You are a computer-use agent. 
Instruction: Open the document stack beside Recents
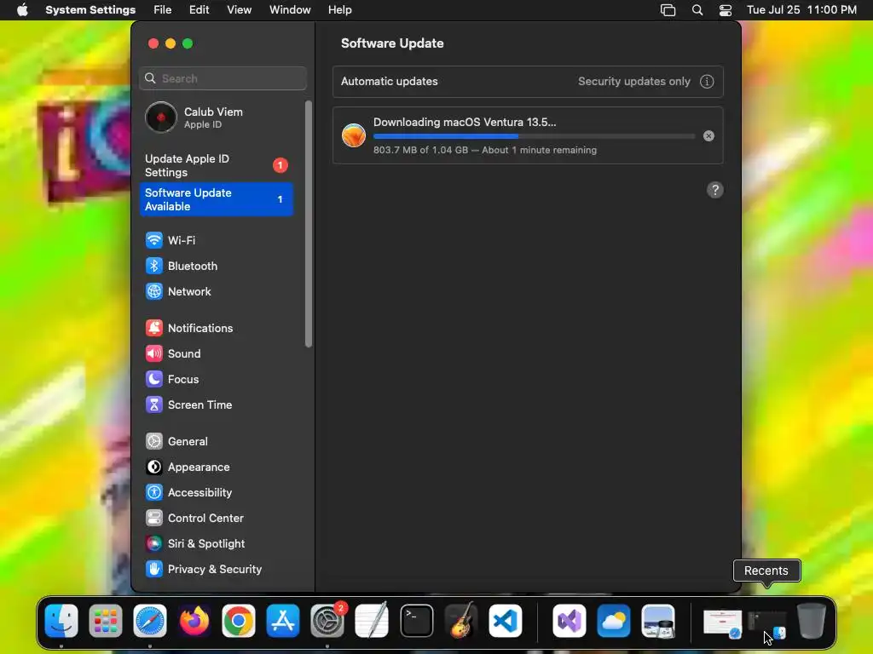[x=722, y=622]
